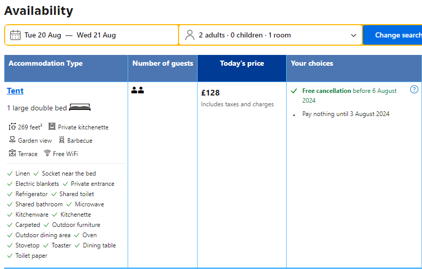
Task: Click the two-guests occupancy icon
Action: tap(137, 90)
